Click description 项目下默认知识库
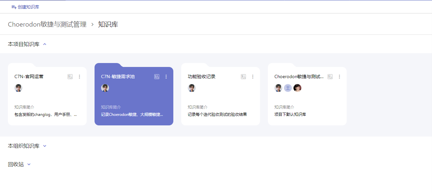This screenshot has width=432, height=193. pyautogui.click(x=290, y=115)
